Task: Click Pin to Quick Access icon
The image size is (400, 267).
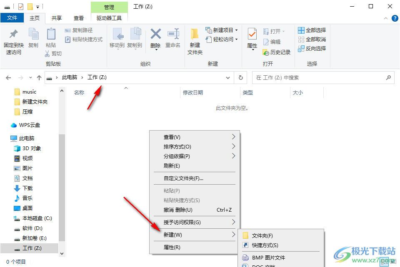Action: coord(13,34)
